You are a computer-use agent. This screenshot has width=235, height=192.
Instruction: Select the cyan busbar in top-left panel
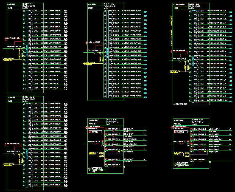[27, 50]
